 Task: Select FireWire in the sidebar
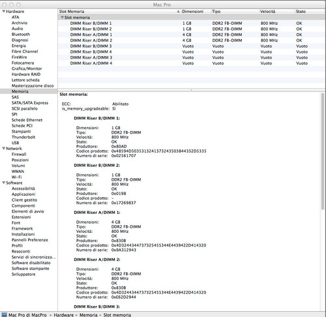[19, 57]
